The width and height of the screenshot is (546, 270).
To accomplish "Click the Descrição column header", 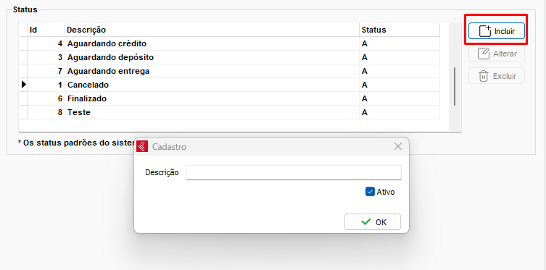I will [212, 30].
